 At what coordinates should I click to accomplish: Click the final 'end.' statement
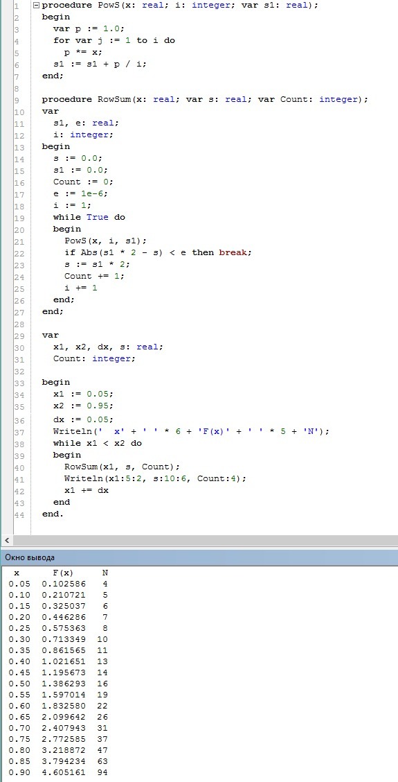(53, 514)
